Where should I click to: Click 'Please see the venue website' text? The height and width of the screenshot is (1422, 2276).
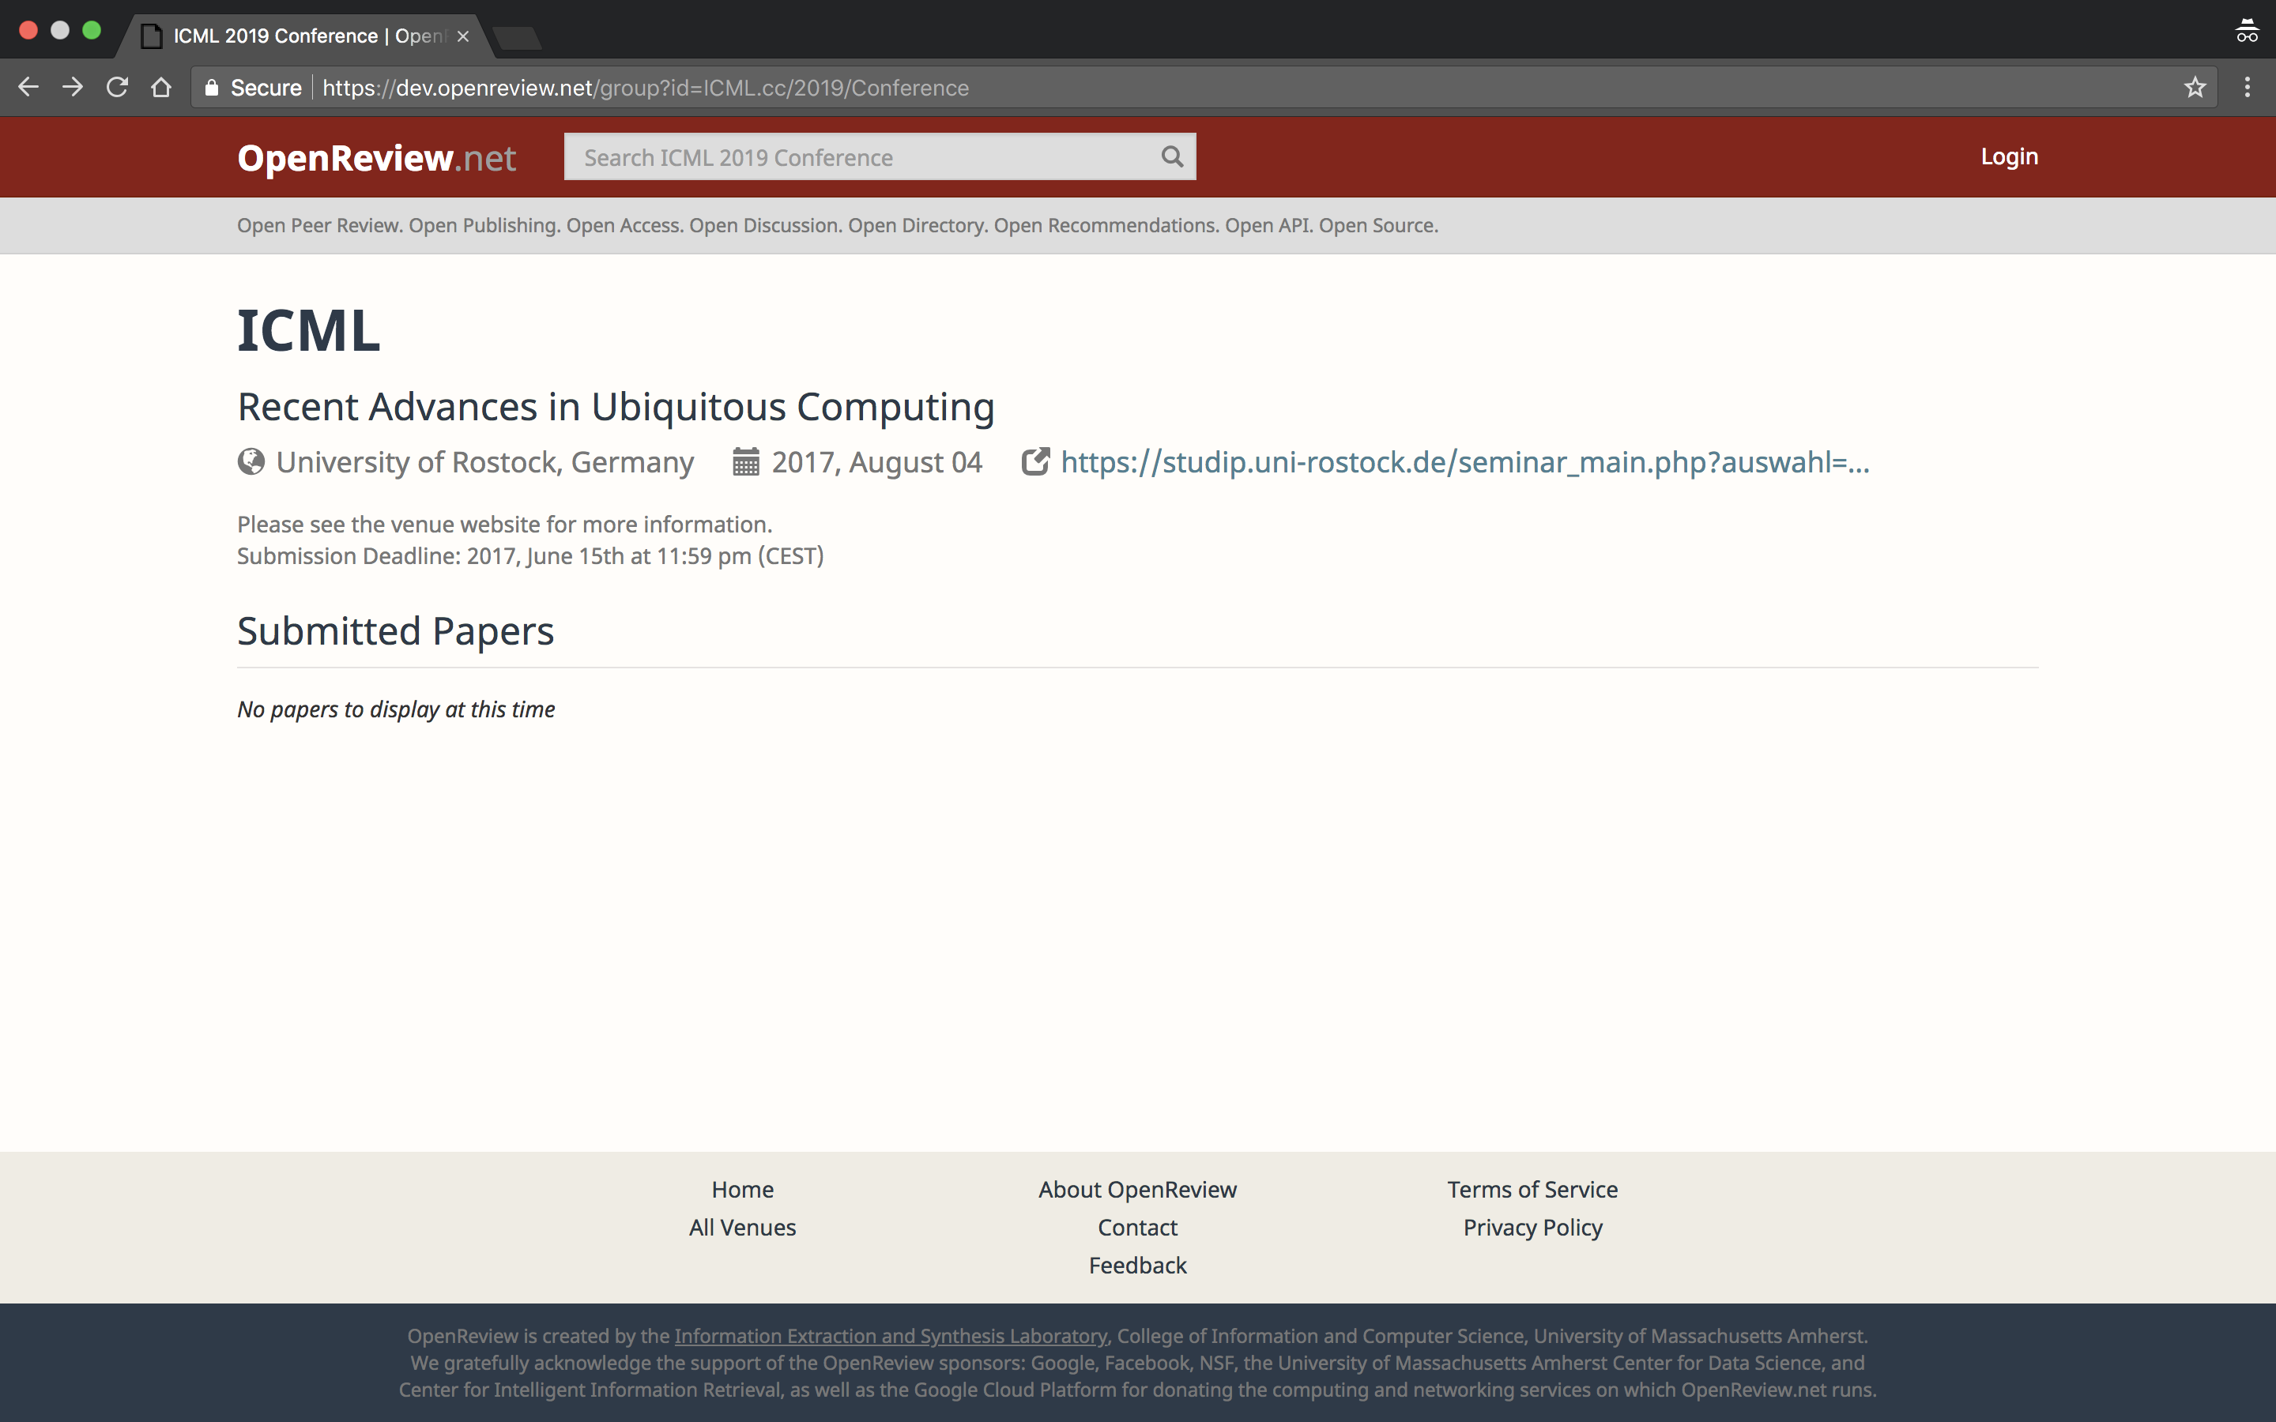pyautogui.click(x=504, y=524)
